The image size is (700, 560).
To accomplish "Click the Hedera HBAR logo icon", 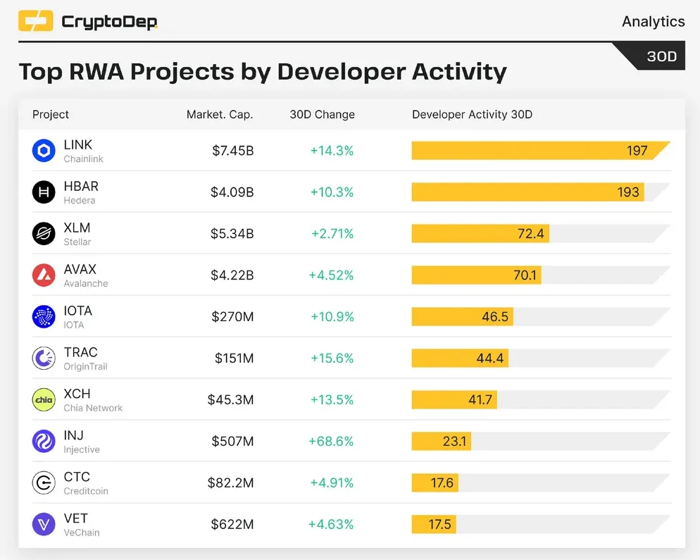I will 44,192.
